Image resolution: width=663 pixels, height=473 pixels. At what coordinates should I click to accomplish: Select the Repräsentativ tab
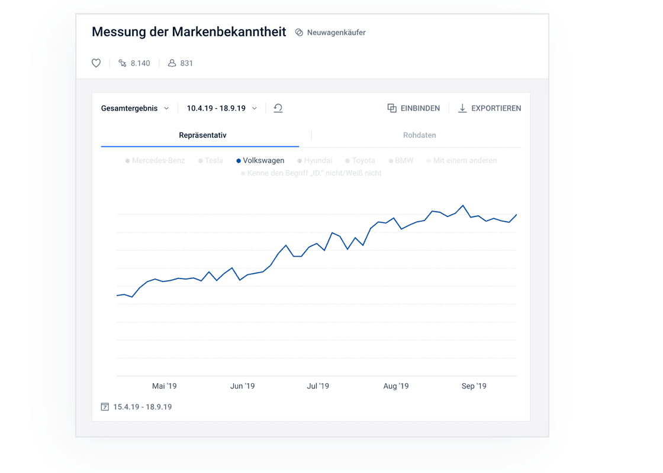202,135
